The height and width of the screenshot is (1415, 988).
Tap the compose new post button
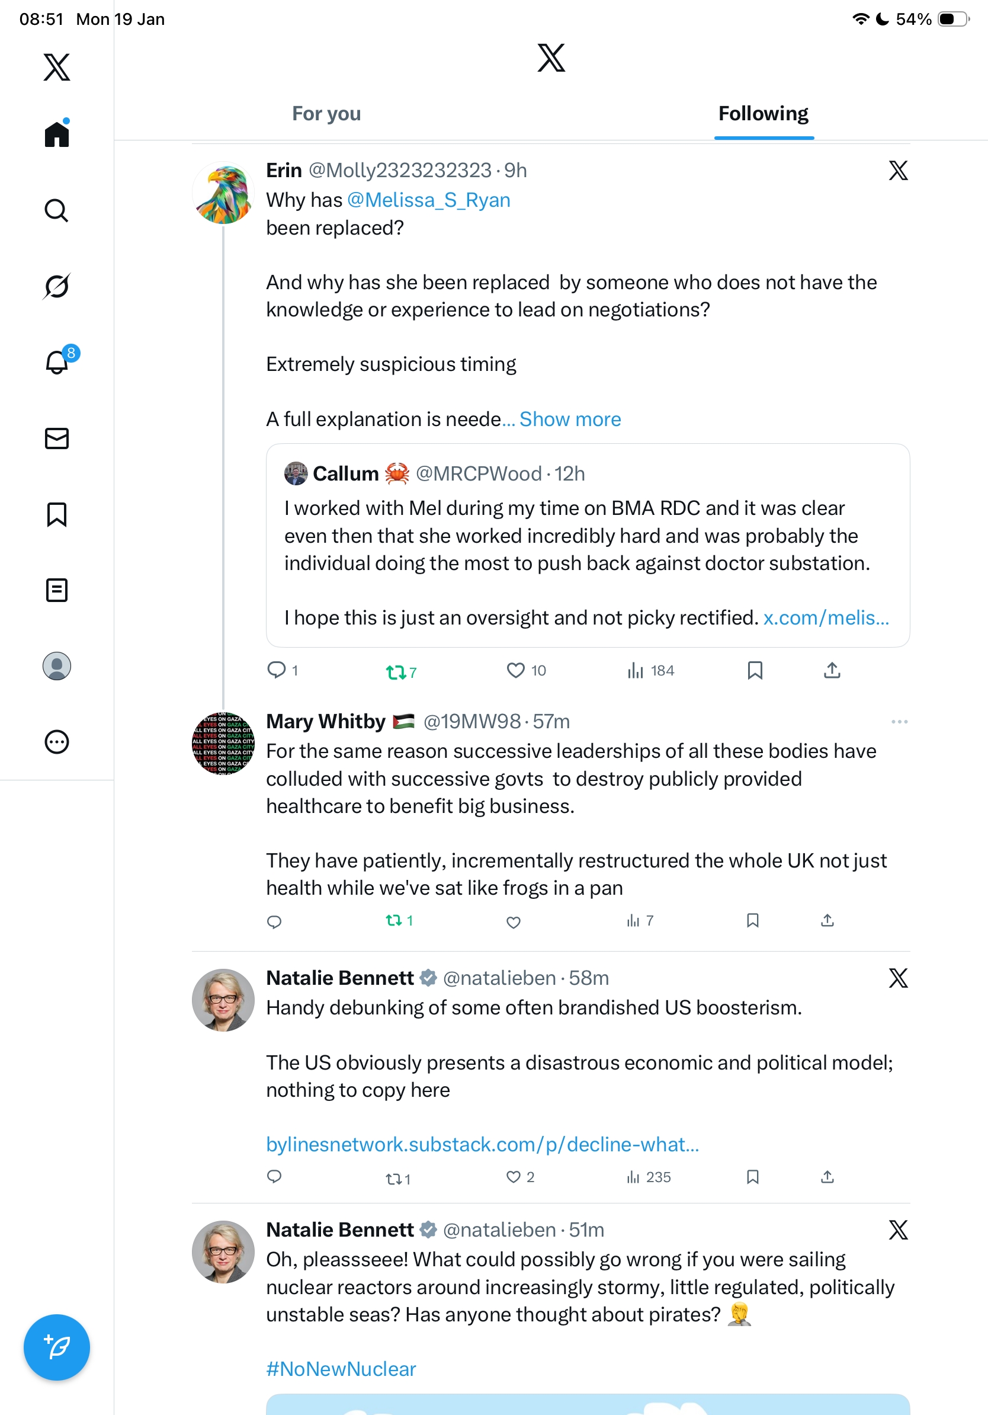point(57,1347)
